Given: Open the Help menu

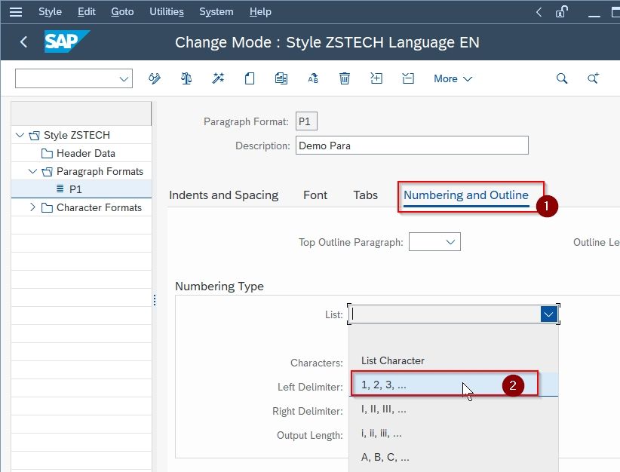Looking at the screenshot, I should (260, 12).
